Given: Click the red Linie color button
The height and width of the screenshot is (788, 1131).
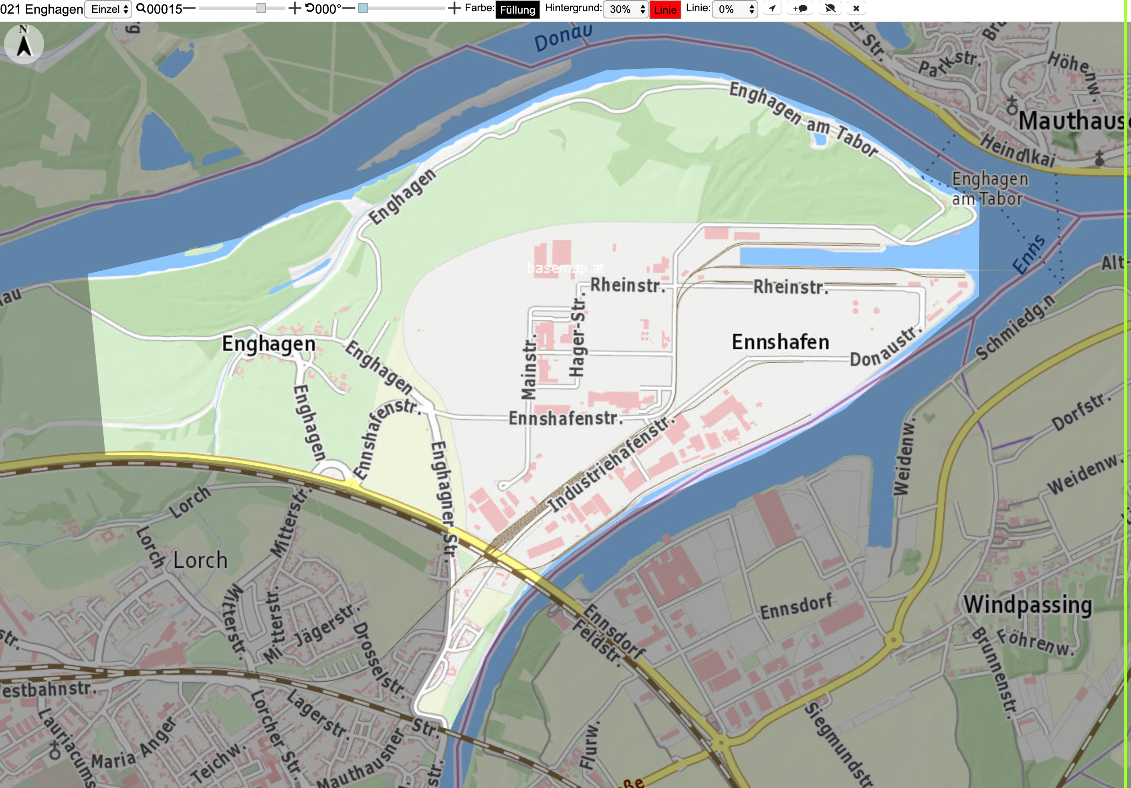Looking at the screenshot, I should click(666, 10).
